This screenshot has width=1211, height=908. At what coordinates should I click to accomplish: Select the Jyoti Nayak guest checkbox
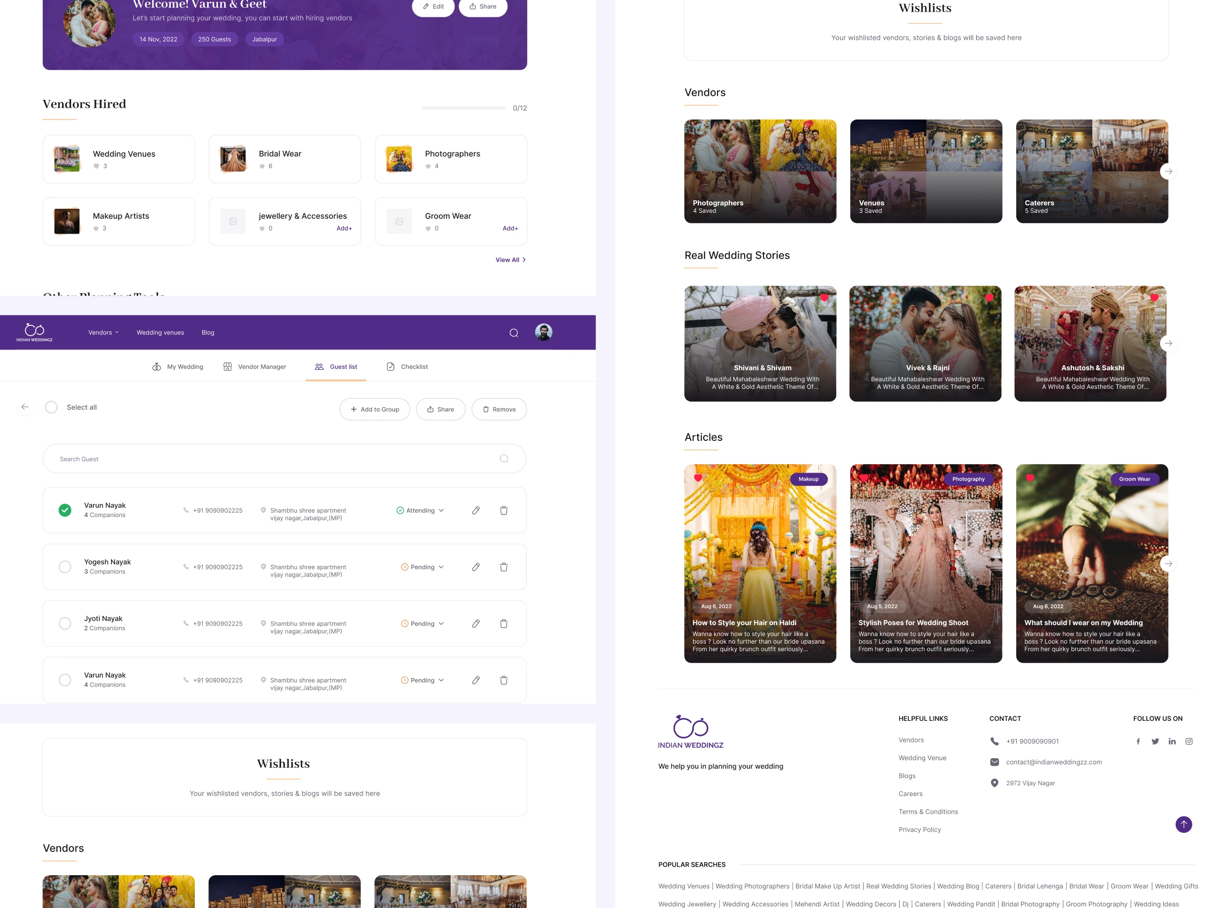point(65,623)
